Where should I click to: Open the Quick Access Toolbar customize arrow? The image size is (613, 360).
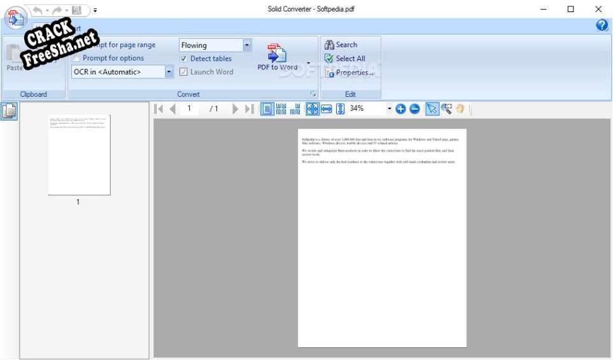[x=95, y=10]
